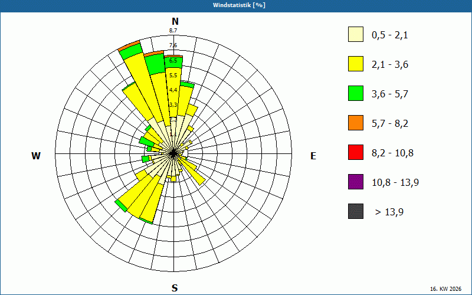Click the W compass label
Screen dimensions: 472x295
pos(36,156)
